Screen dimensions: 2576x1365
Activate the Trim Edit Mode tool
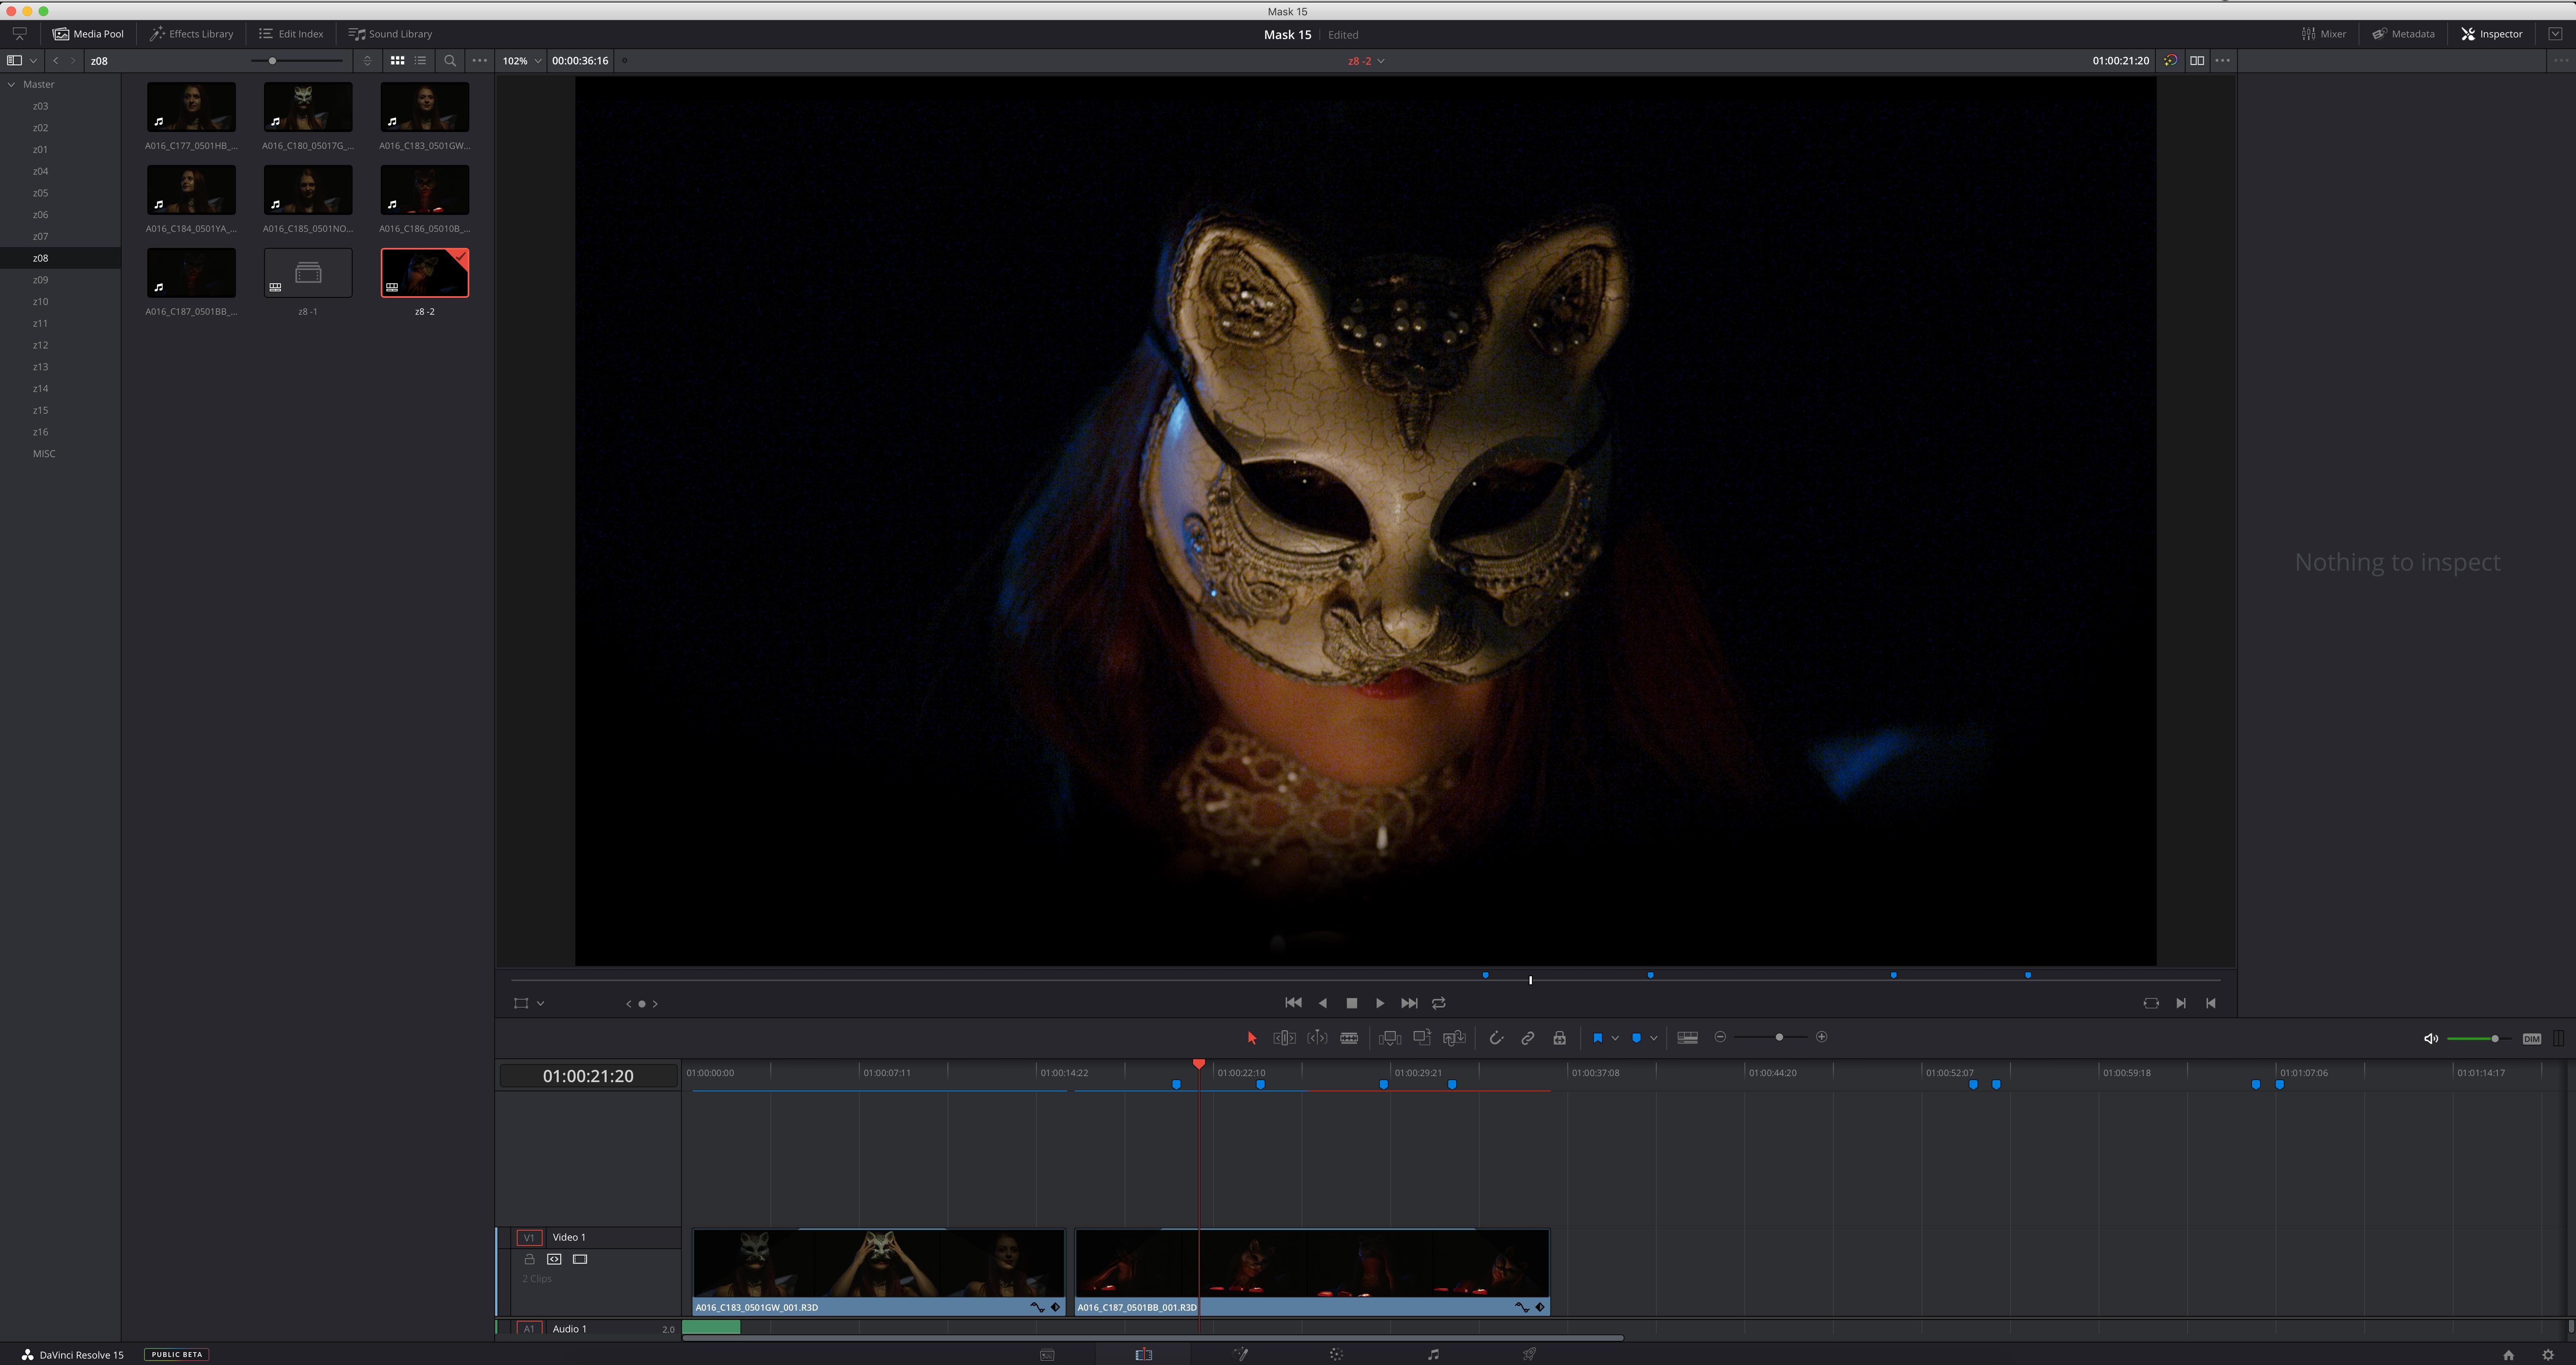[1285, 1038]
